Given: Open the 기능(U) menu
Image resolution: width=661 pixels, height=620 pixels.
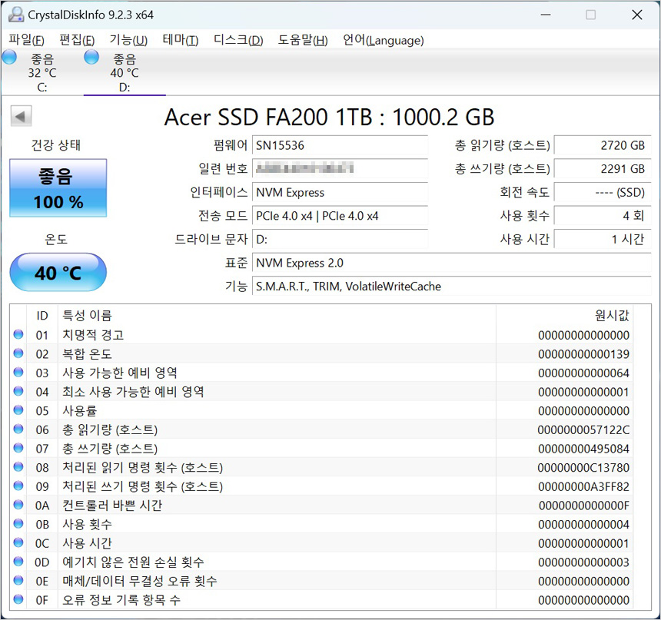Looking at the screenshot, I should pos(128,40).
